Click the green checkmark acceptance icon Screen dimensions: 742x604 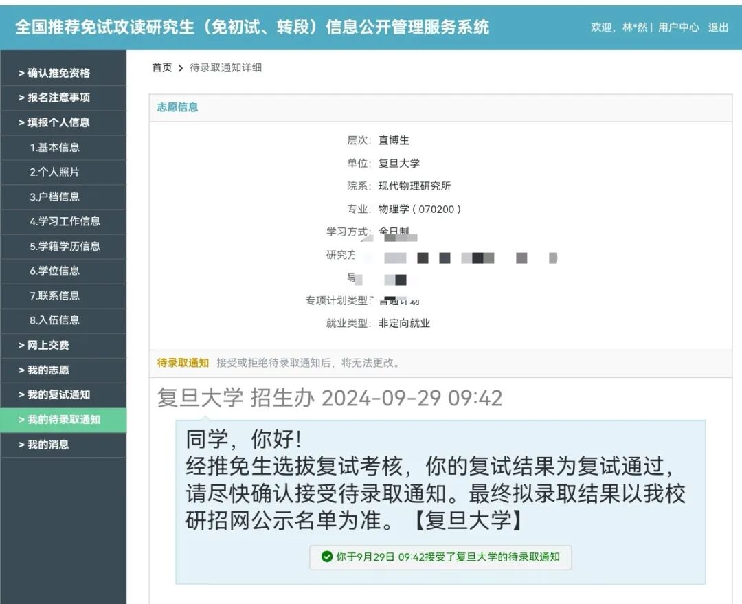(x=326, y=557)
